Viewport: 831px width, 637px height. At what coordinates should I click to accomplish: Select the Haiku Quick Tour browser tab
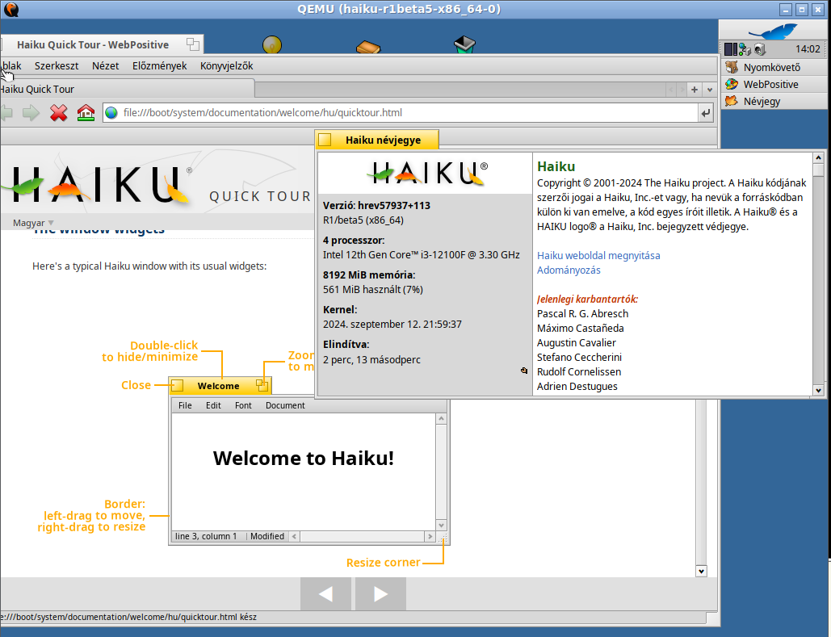(128, 89)
